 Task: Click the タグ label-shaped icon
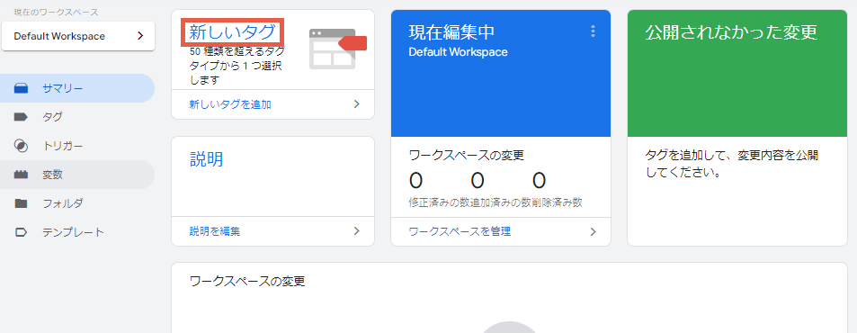click(21, 117)
